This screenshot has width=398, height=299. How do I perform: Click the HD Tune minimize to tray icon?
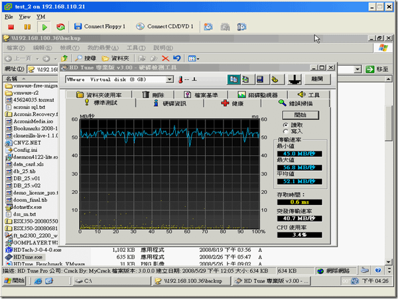(x=295, y=80)
